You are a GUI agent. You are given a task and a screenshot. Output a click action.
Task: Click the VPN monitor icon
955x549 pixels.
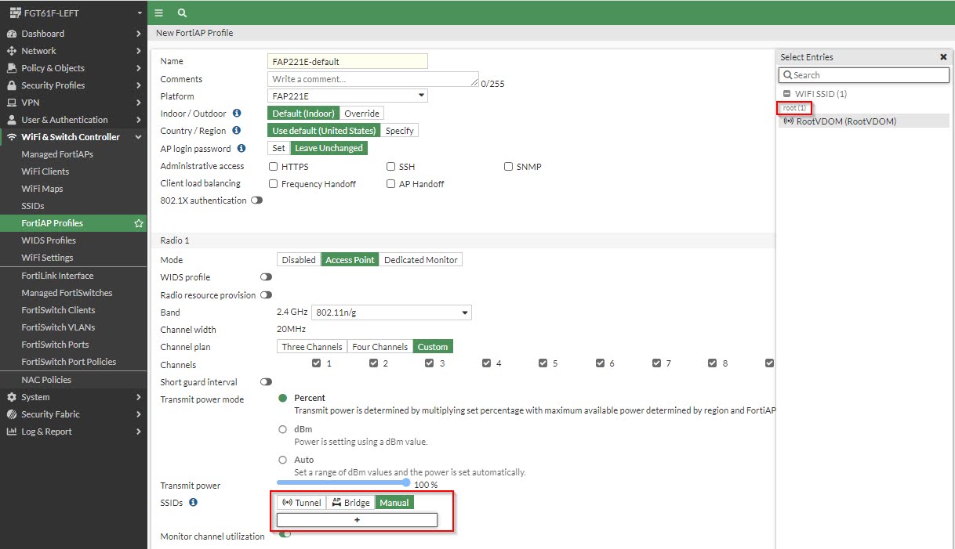point(12,103)
